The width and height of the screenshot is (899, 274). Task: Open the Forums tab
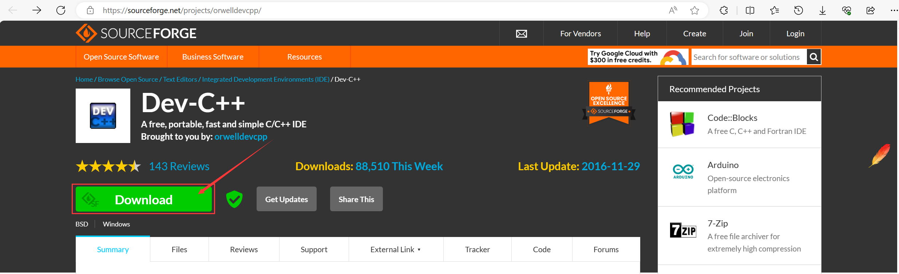pyautogui.click(x=606, y=249)
